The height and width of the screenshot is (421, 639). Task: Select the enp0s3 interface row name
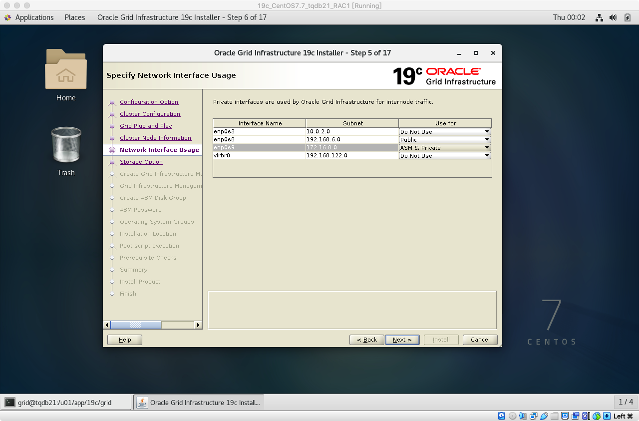[259, 132]
